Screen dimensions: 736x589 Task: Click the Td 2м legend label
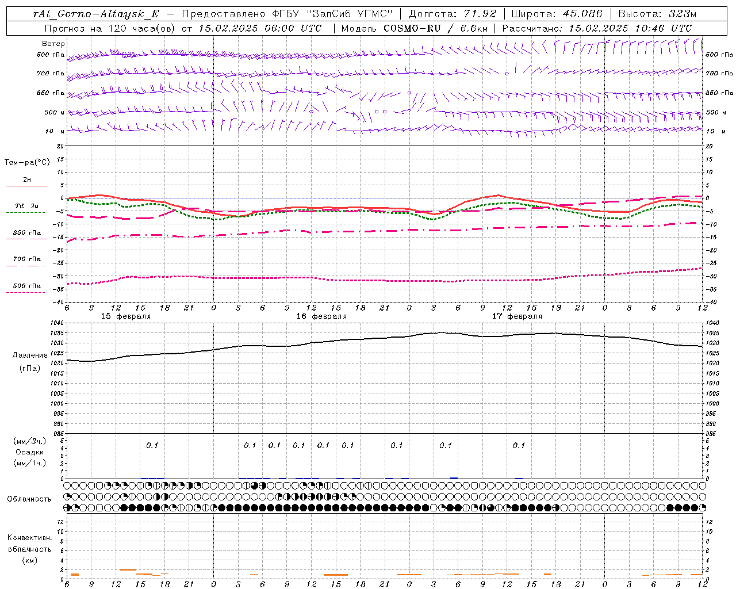[x=26, y=206]
